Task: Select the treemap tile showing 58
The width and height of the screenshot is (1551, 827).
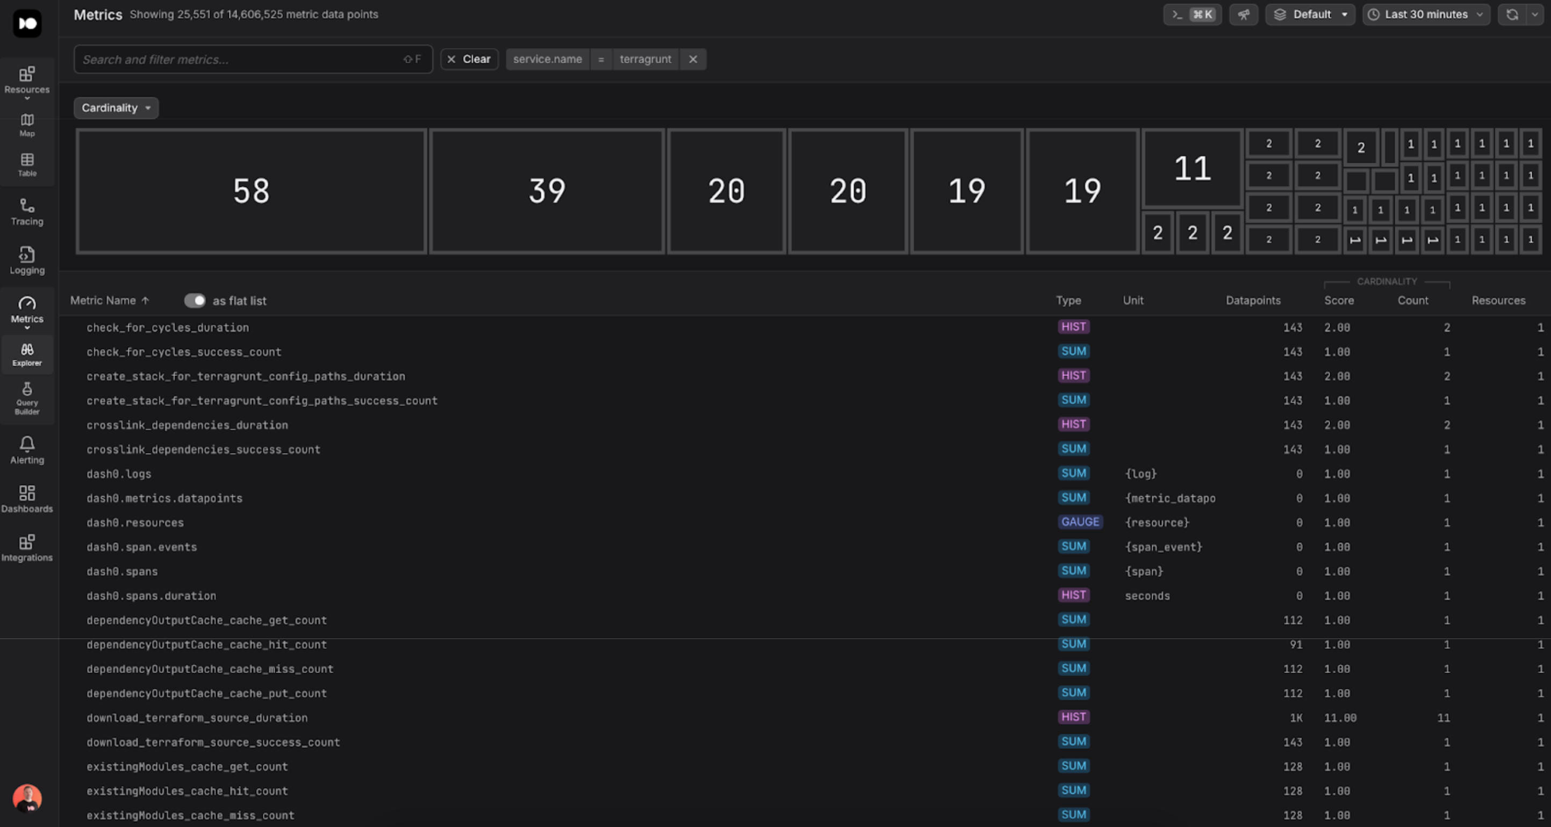Action: (252, 191)
